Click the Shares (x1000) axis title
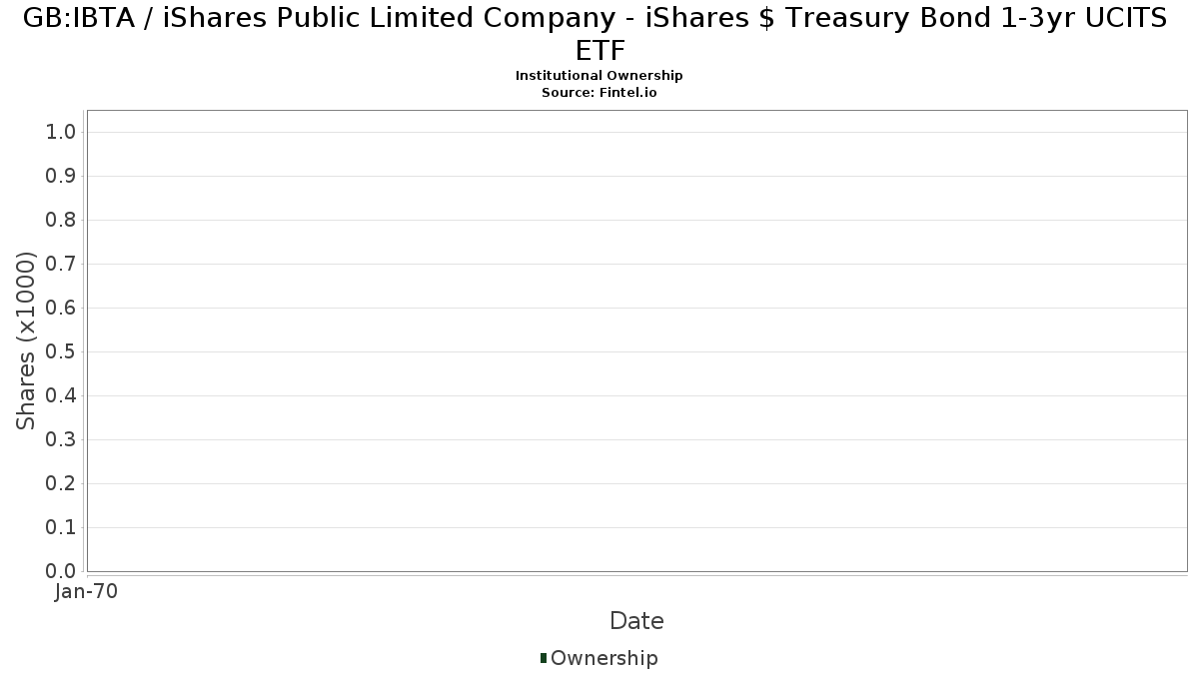The image size is (1199, 674). point(27,341)
